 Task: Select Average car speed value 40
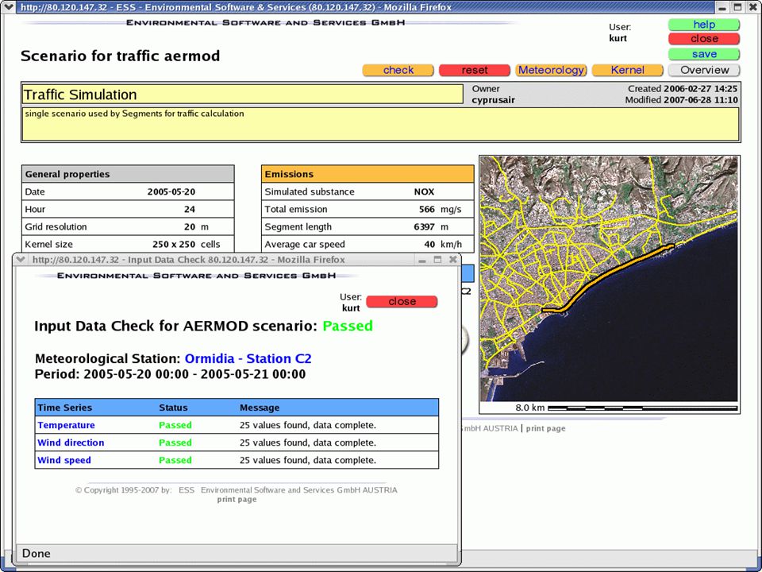(429, 244)
